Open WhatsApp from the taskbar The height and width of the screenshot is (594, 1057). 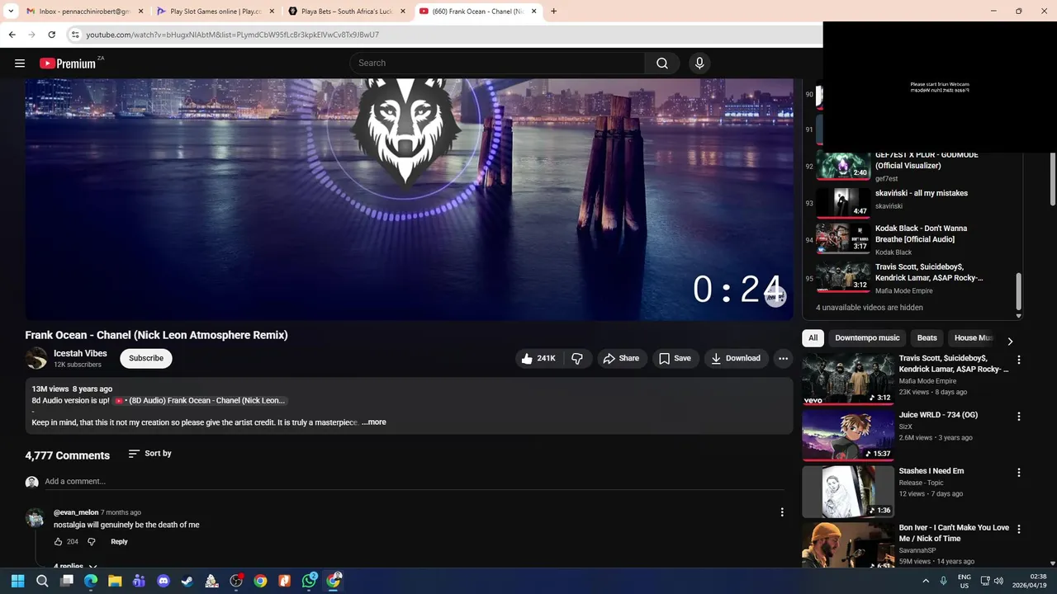point(309,581)
